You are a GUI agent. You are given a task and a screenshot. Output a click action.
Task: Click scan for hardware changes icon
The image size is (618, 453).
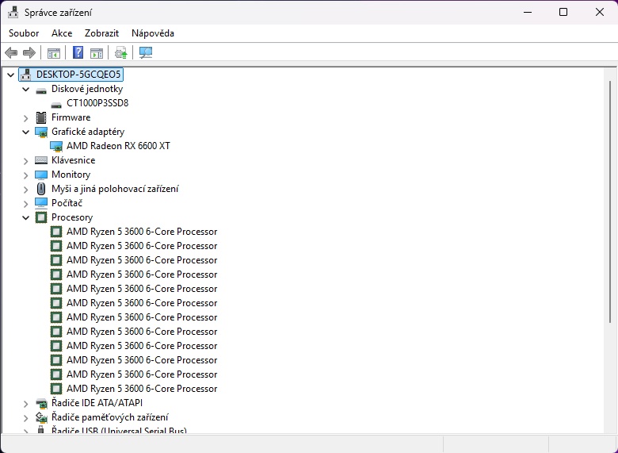145,53
